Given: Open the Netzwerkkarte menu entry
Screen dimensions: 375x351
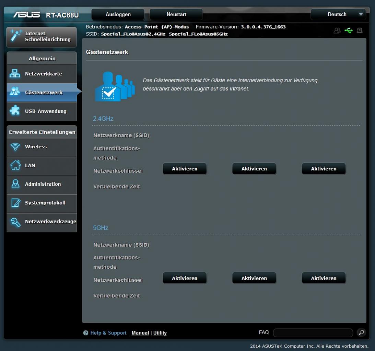Looking at the screenshot, I should (42, 74).
